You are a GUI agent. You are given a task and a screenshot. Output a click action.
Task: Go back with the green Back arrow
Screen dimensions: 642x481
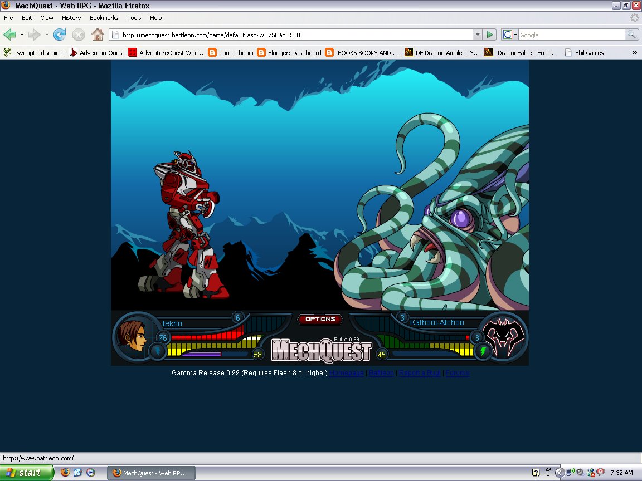click(x=10, y=35)
